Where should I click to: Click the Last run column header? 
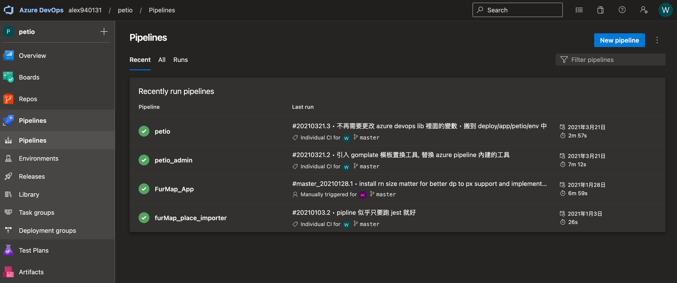(303, 107)
